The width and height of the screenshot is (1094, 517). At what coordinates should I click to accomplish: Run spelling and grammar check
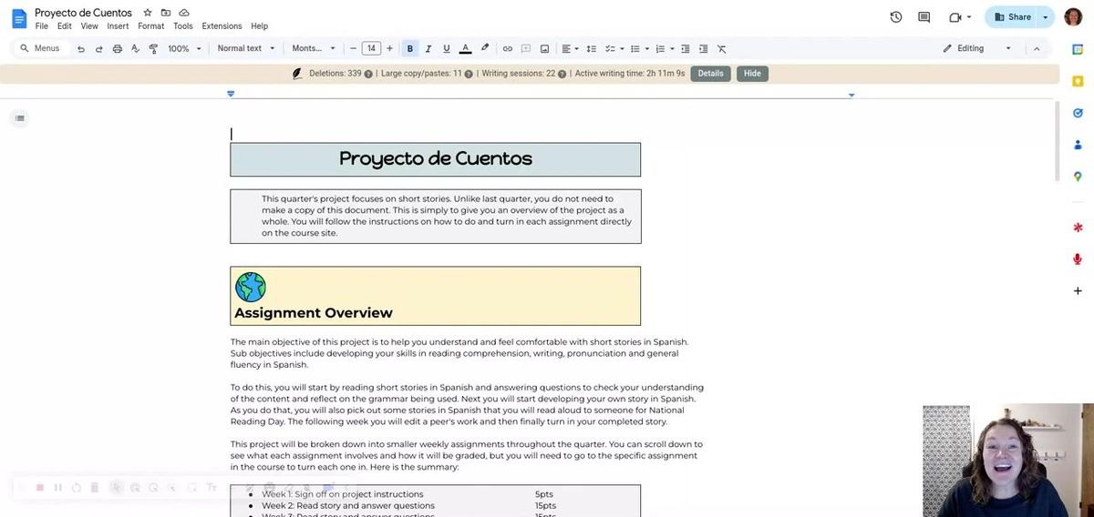tap(135, 48)
